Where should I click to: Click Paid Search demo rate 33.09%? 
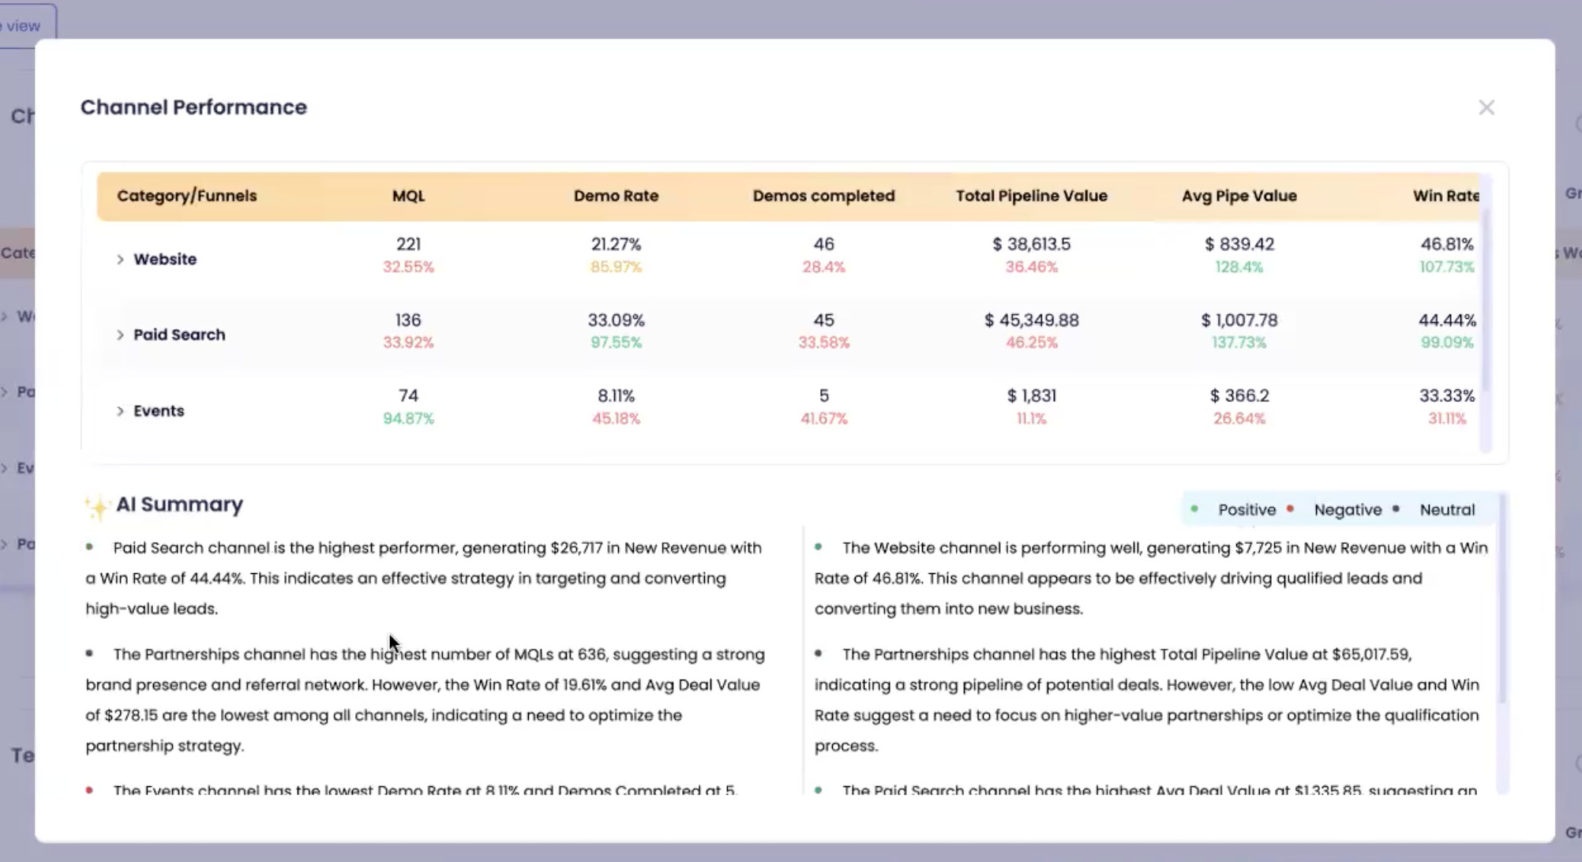[616, 320]
